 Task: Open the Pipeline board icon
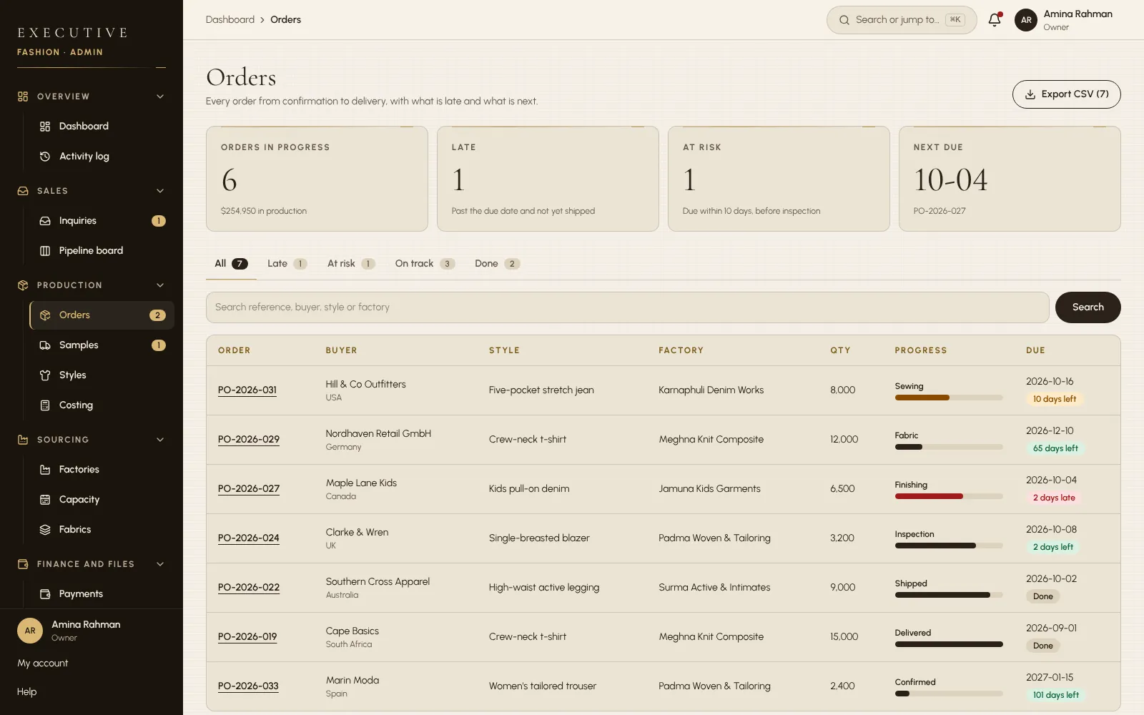45,251
